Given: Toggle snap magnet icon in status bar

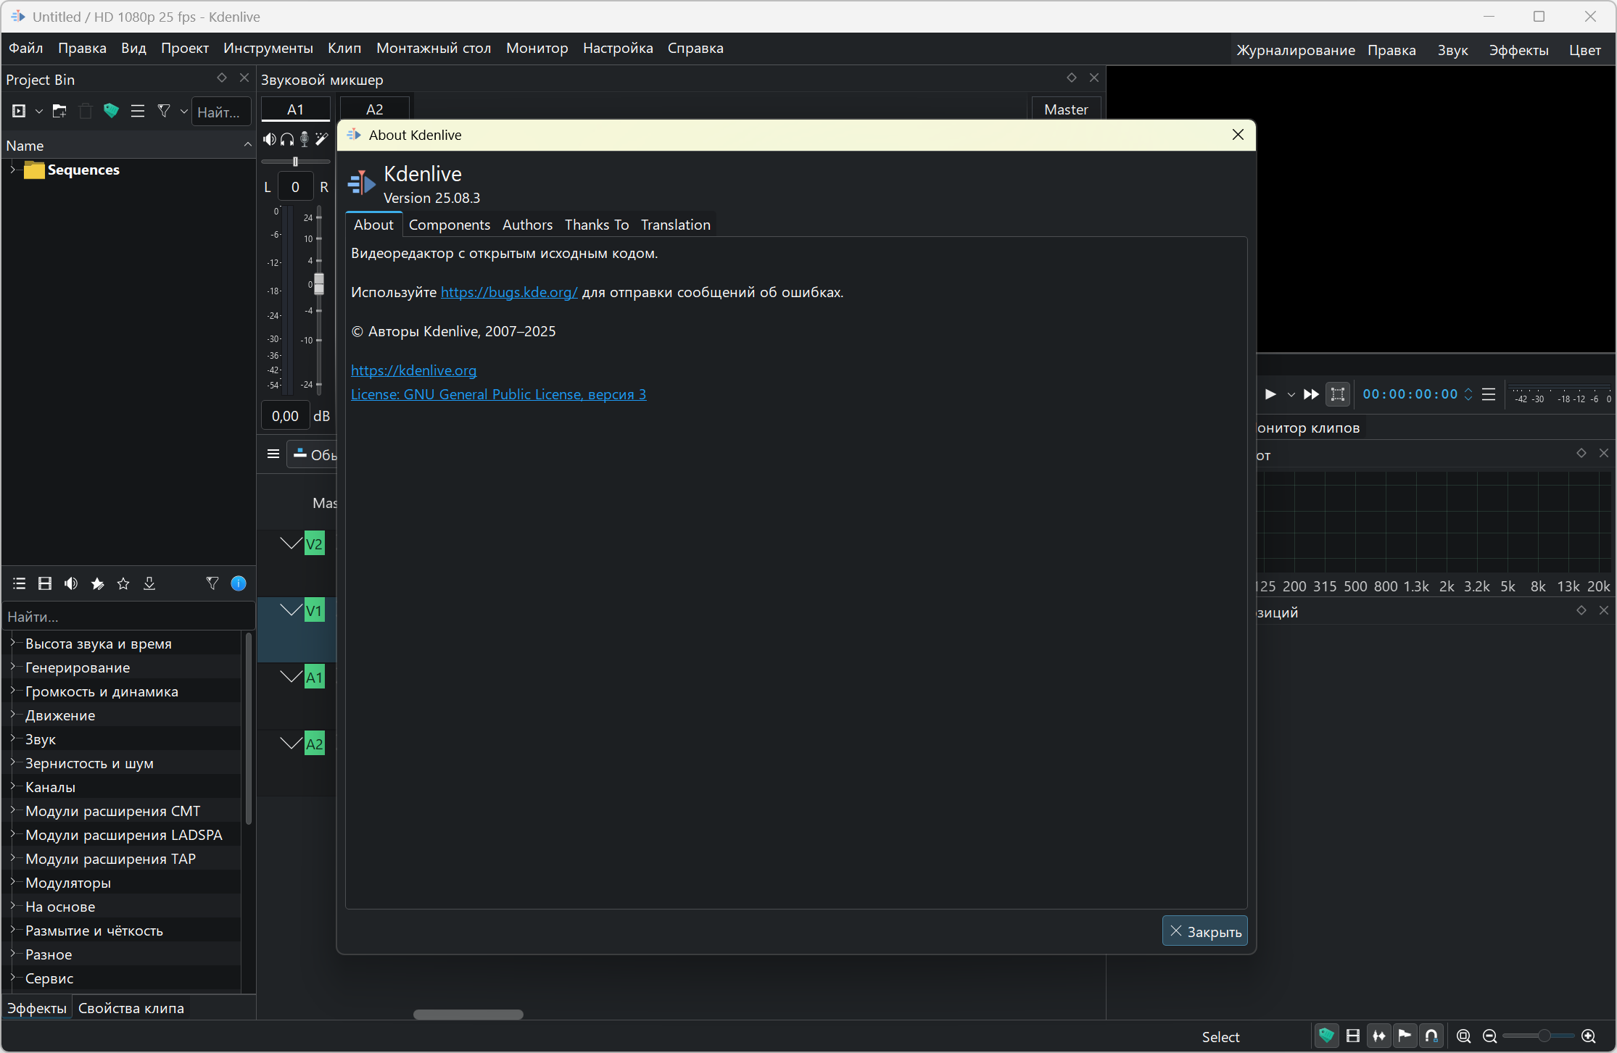Looking at the screenshot, I should point(1431,1036).
